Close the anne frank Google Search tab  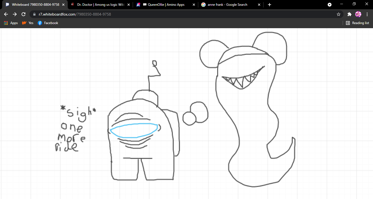259,5
